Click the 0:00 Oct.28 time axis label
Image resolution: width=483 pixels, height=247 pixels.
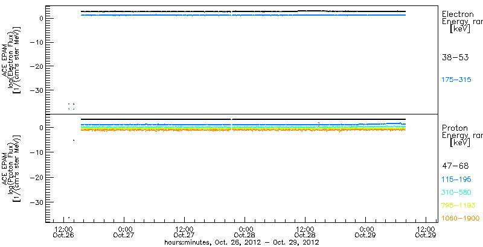[x=245, y=232]
